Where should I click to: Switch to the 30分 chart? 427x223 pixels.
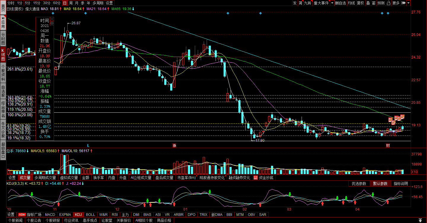coord(47,3)
